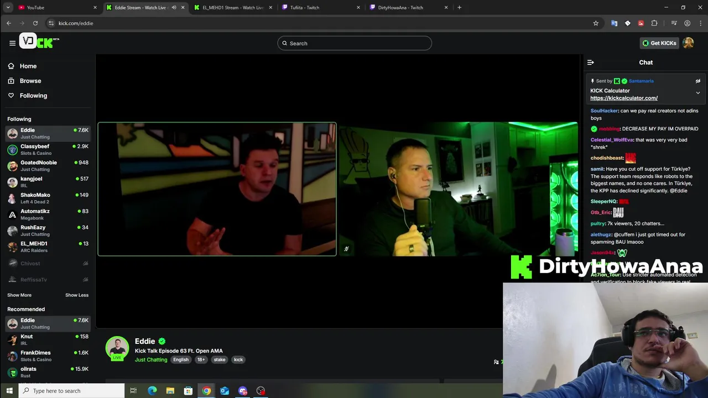Open Microsoft Store from the taskbar
Viewport: 708px width, 398px height.
coord(188,391)
